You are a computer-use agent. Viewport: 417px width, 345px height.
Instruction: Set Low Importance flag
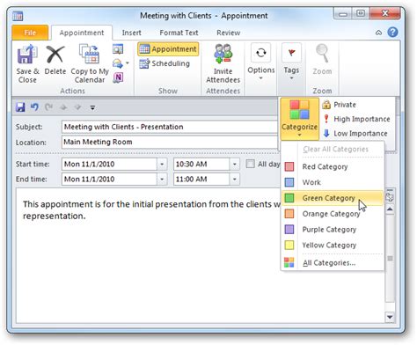click(355, 134)
